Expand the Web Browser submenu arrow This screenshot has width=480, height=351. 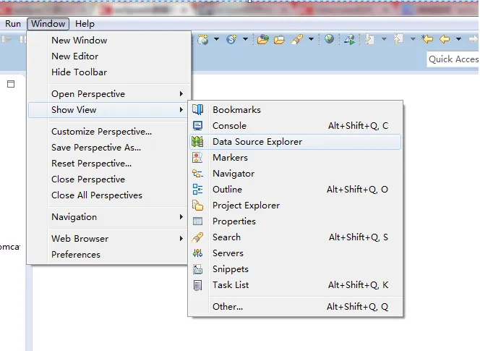pyautogui.click(x=181, y=238)
